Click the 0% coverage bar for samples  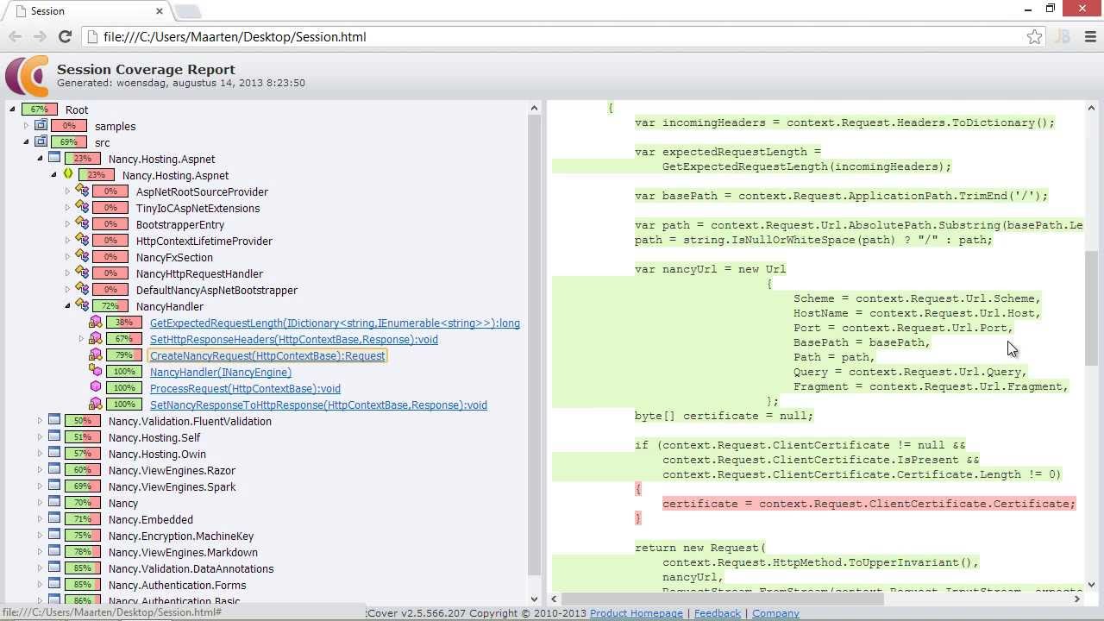pyautogui.click(x=69, y=126)
